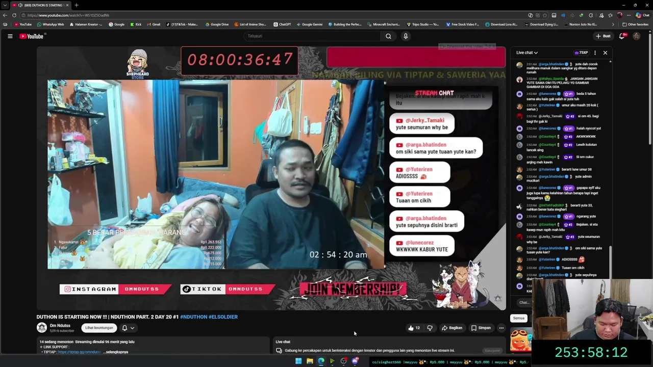The height and width of the screenshot is (367, 653).
Task: Go to YouTube home via logo
Action: click(x=32, y=36)
